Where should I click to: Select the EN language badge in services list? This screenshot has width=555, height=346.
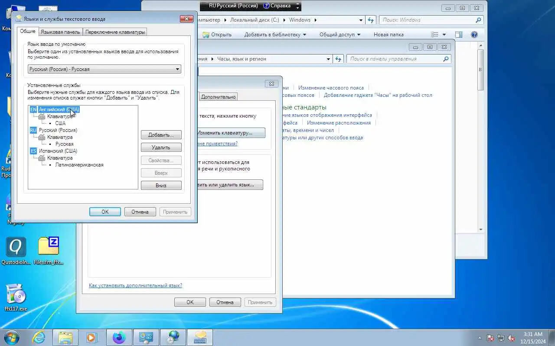(33, 109)
